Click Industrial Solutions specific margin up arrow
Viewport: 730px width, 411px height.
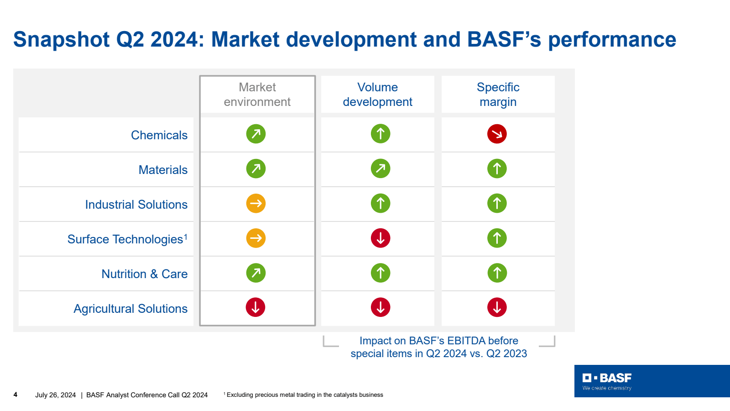click(x=497, y=203)
